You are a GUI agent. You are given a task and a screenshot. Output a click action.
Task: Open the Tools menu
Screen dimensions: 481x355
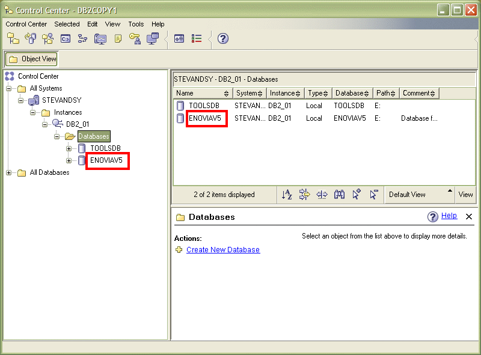136,24
